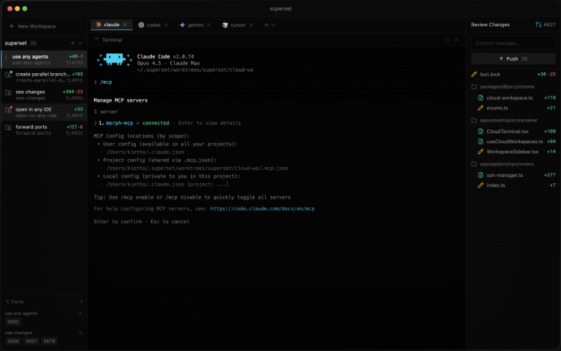Select the 'use any agents' workspace
The width and height of the screenshot is (561, 351).
pyautogui.click(x=45, y=59)
